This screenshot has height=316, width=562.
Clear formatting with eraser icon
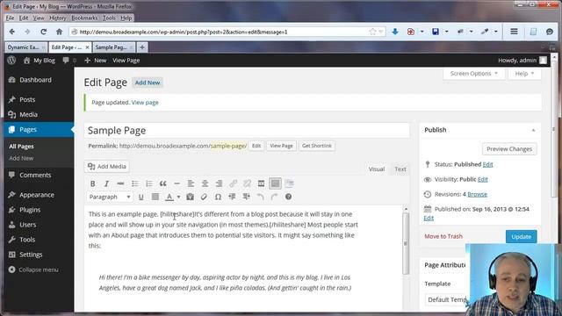point(204,197)
